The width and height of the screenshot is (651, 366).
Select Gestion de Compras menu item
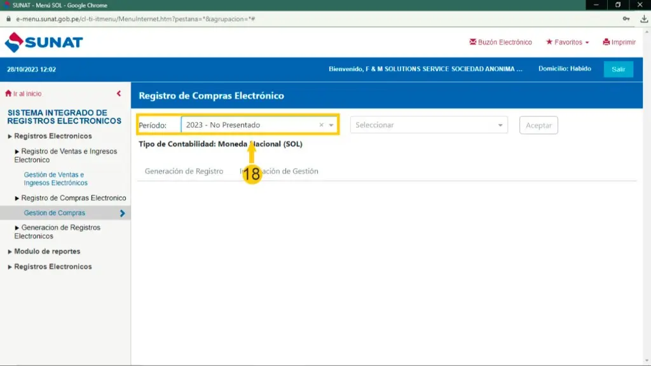point(55,213)
